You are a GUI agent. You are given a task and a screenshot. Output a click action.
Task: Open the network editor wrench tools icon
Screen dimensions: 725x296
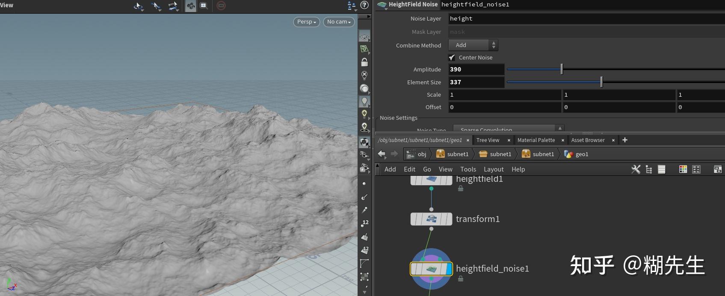[x=636, y=169]
